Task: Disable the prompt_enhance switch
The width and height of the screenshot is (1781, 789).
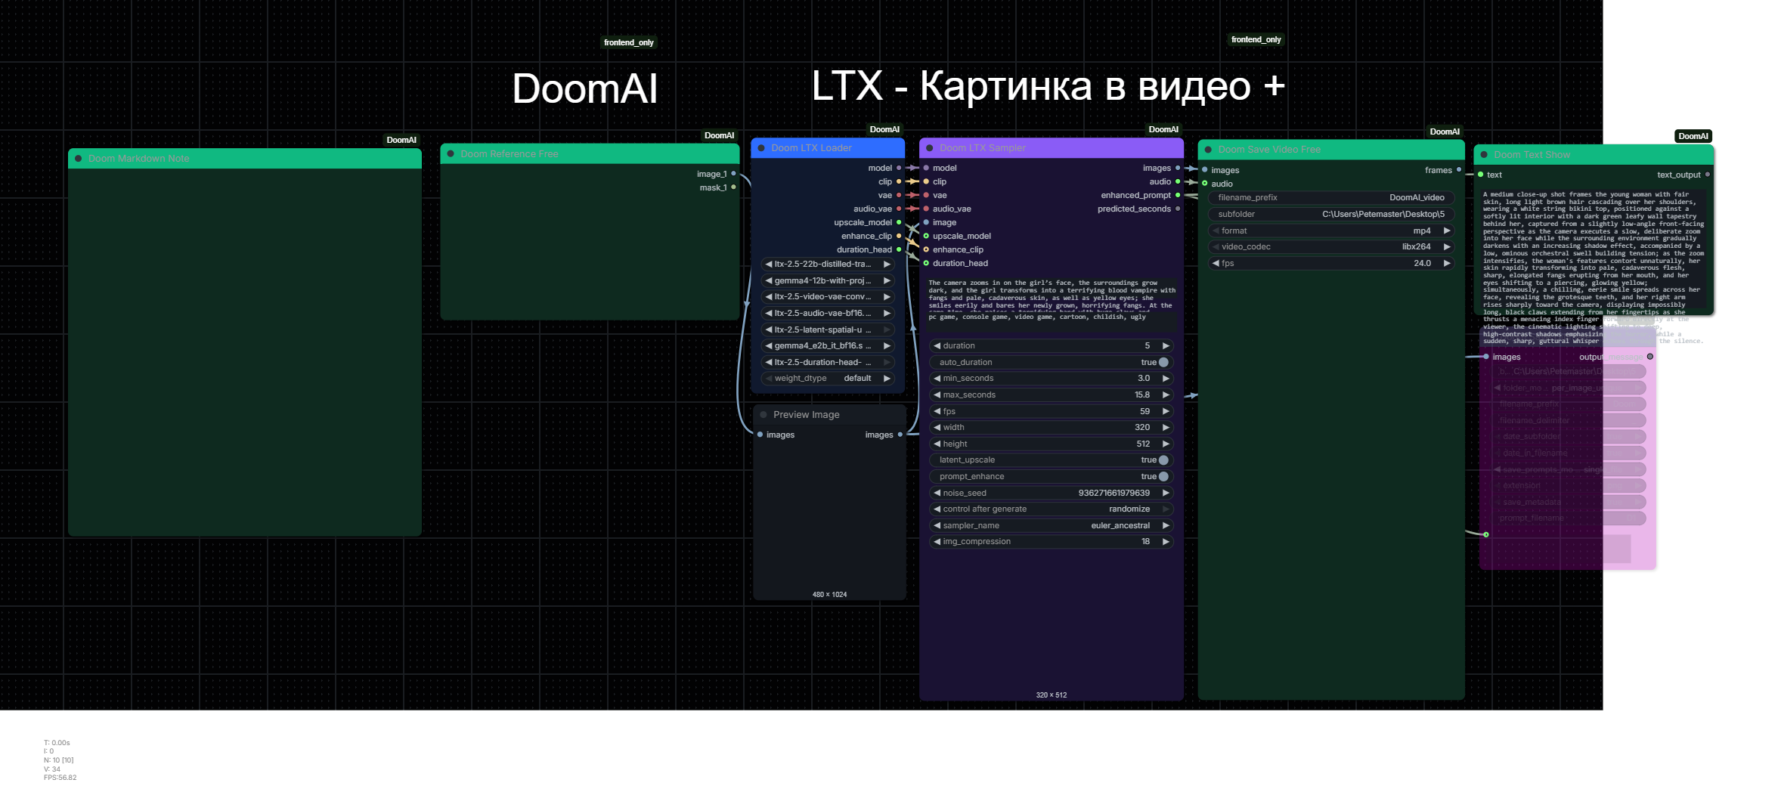Action: [x=1163, y=476]
